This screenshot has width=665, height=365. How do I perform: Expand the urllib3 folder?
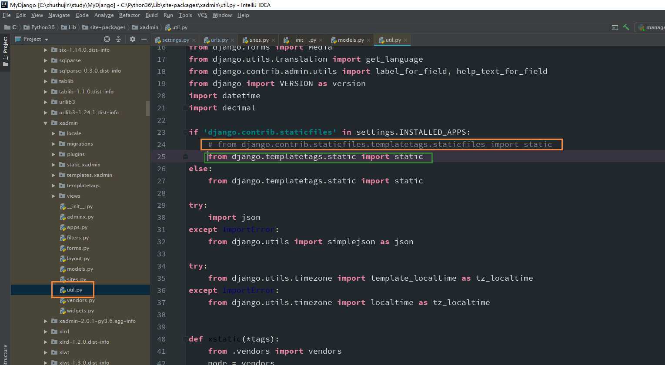(46, 102)
